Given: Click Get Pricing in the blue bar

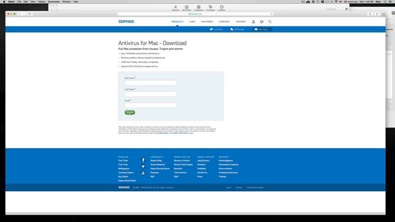Looking at the screenshot, I should click(237, 30).
